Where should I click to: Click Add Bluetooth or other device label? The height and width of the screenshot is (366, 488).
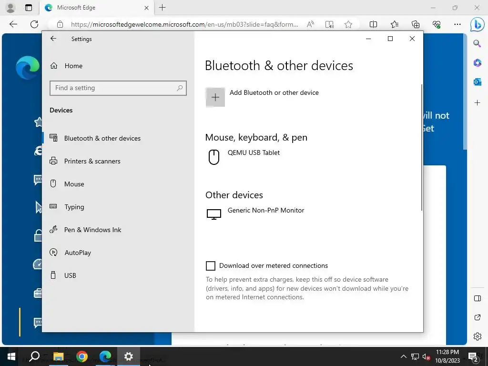(x=274, y=93)
